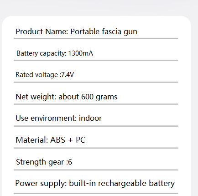Select the Battery capacity: 1300mA text
198x196 pixels.
point(55,53)
